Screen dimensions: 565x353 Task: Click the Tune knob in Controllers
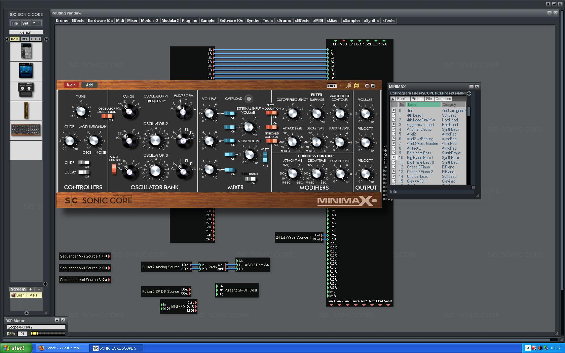pyautogui.click(x=81, y=111)
